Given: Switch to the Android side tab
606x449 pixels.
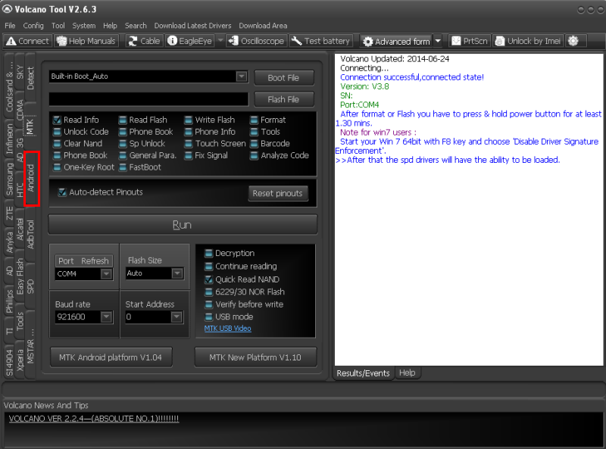Looking at the screenshot, I should 31,179.
